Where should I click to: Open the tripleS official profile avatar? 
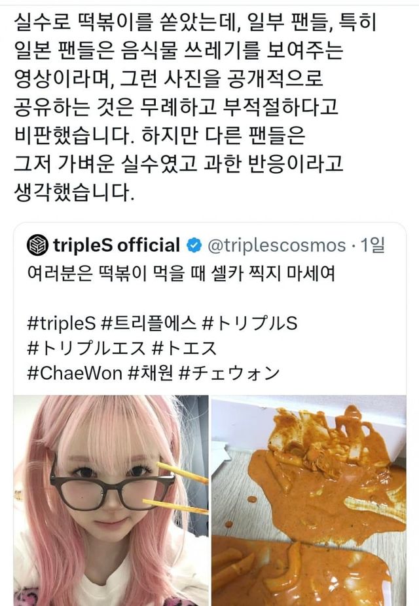coord(37,245)
